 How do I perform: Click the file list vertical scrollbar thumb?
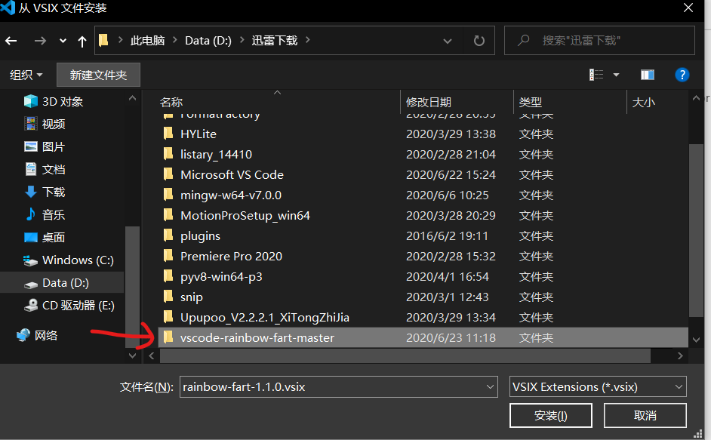coord(696,231)
